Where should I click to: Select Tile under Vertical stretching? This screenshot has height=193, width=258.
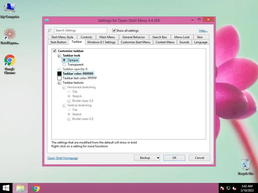(69, 110)
